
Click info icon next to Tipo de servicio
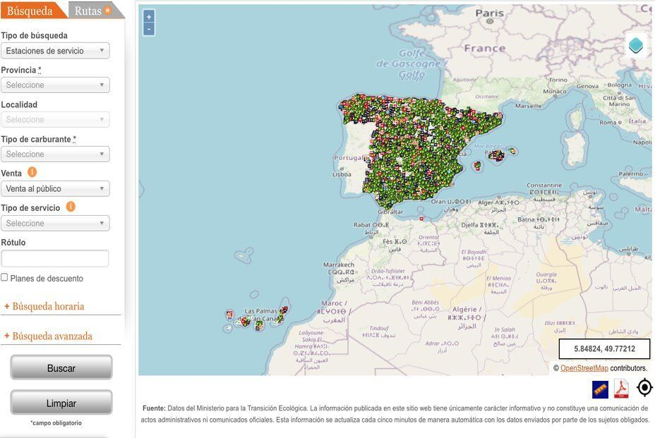point(71,207)
